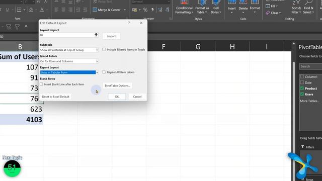Click the dialog help question mark
Image resolution: width=322 pixels, height=181 pixels.
click(x=129, y=23)
